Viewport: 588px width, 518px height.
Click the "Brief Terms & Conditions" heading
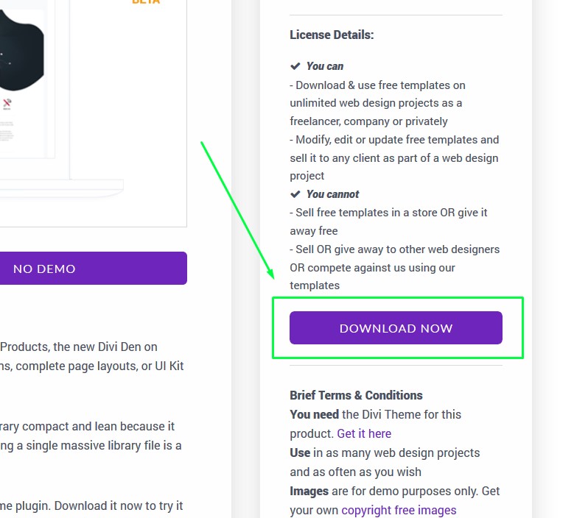356,395
